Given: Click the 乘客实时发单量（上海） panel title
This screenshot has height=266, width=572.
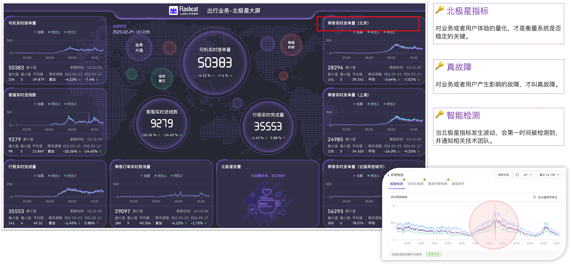Looking at the screenshot, I should [x=348, y=95].
